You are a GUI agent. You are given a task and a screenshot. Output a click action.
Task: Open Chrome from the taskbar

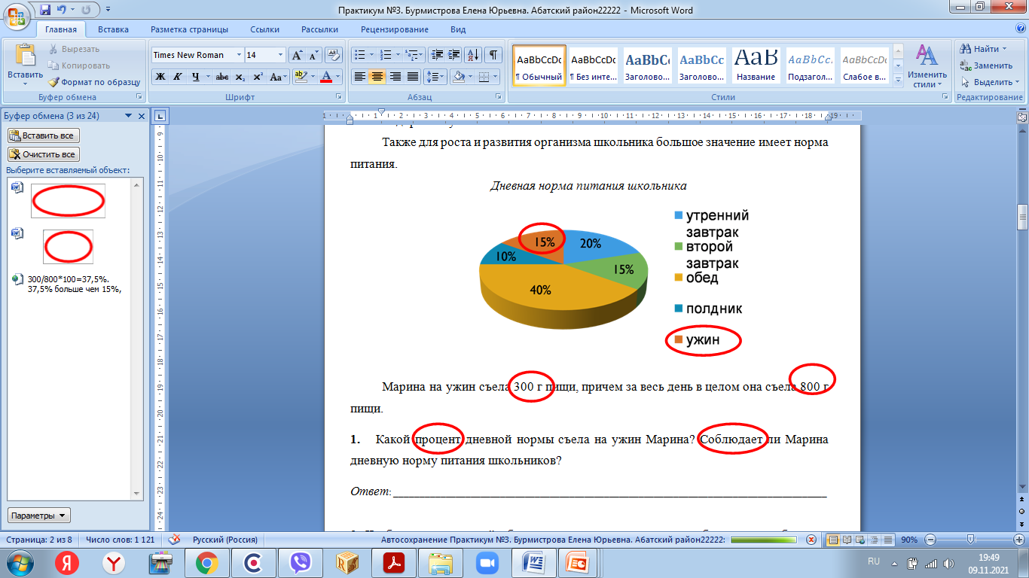pyautogui.click(x=207, y=562)
